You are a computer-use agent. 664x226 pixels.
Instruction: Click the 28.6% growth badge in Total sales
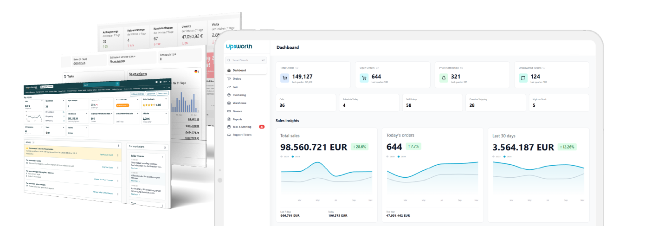point(359,147)
